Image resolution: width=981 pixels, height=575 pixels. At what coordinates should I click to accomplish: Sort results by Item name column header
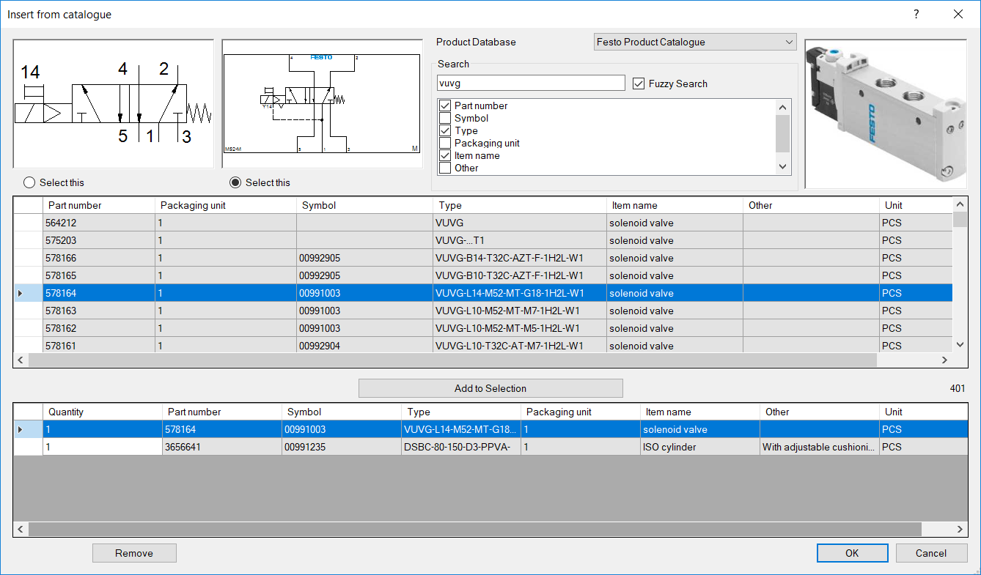click(x=675, y=205)
